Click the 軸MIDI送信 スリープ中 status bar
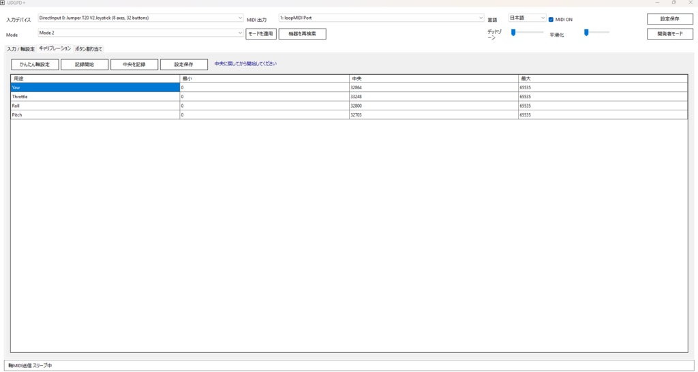The height and width of the screenshot is (372, 698). [349, 365]
